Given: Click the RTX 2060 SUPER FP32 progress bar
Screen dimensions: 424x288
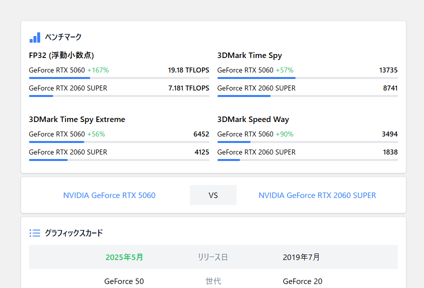Looking at the screenshot, I should click(119, 96).
